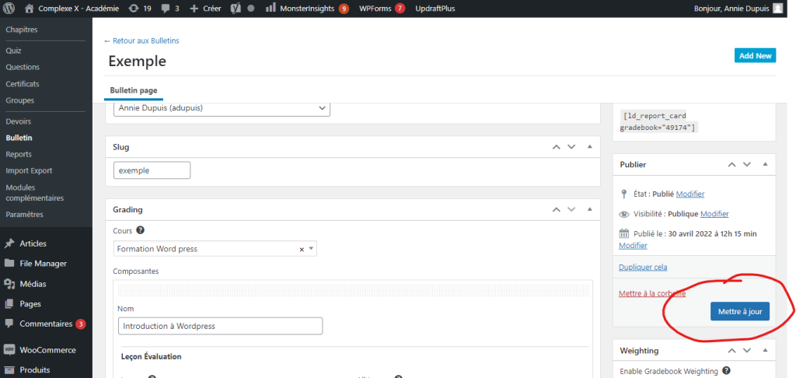This screenshot has height=378, width=796.
Task: Click the Add New button
Action: 755,56
